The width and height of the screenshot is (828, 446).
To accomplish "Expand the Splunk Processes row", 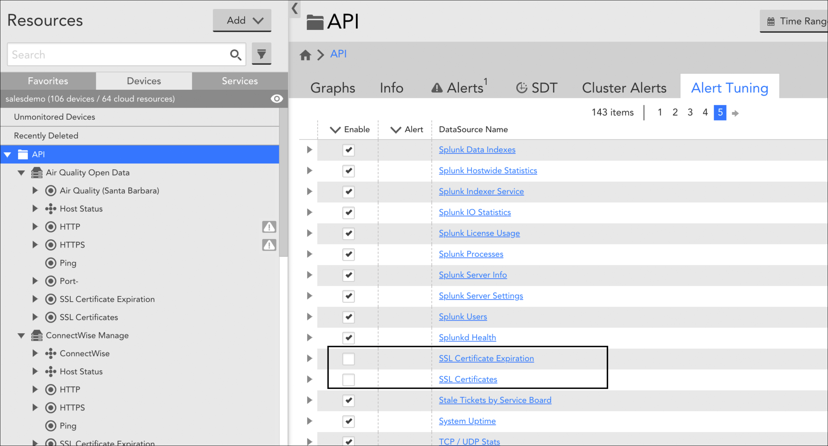I will click(309, 254).
